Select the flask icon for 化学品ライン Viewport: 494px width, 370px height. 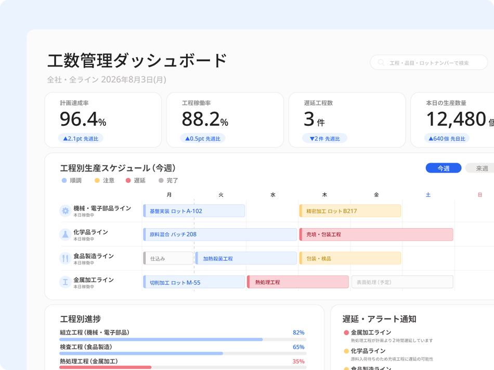65,234
